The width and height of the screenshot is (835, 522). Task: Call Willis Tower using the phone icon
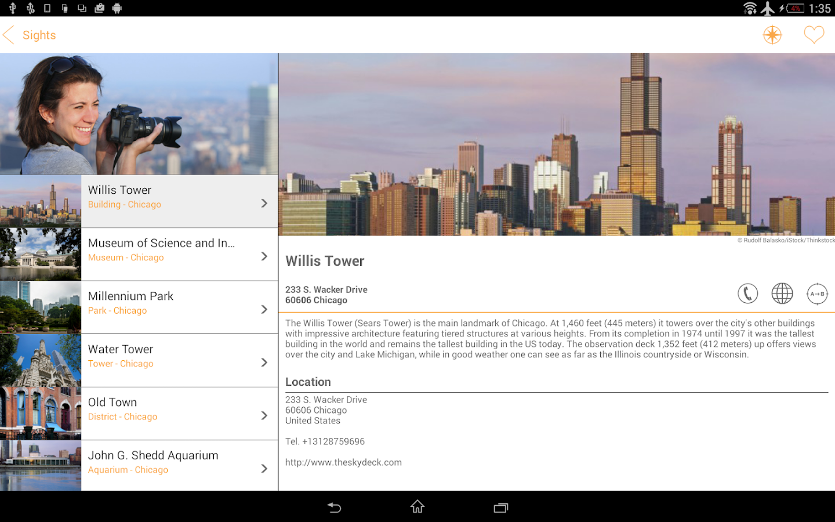click(x=747, y=293)
